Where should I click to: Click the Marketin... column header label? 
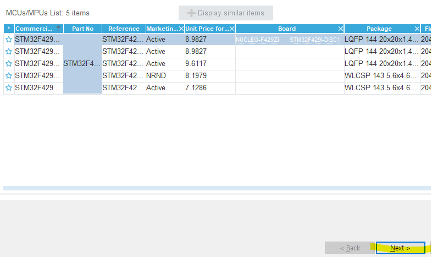(162, 29)
